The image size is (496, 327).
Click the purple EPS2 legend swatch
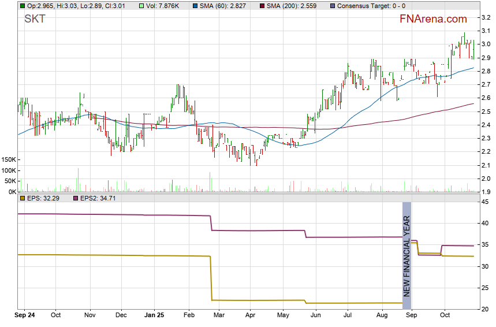point(76,198)
